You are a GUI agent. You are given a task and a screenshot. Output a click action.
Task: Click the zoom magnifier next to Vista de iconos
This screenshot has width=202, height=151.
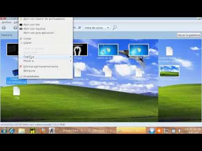(x=80, y=28)
